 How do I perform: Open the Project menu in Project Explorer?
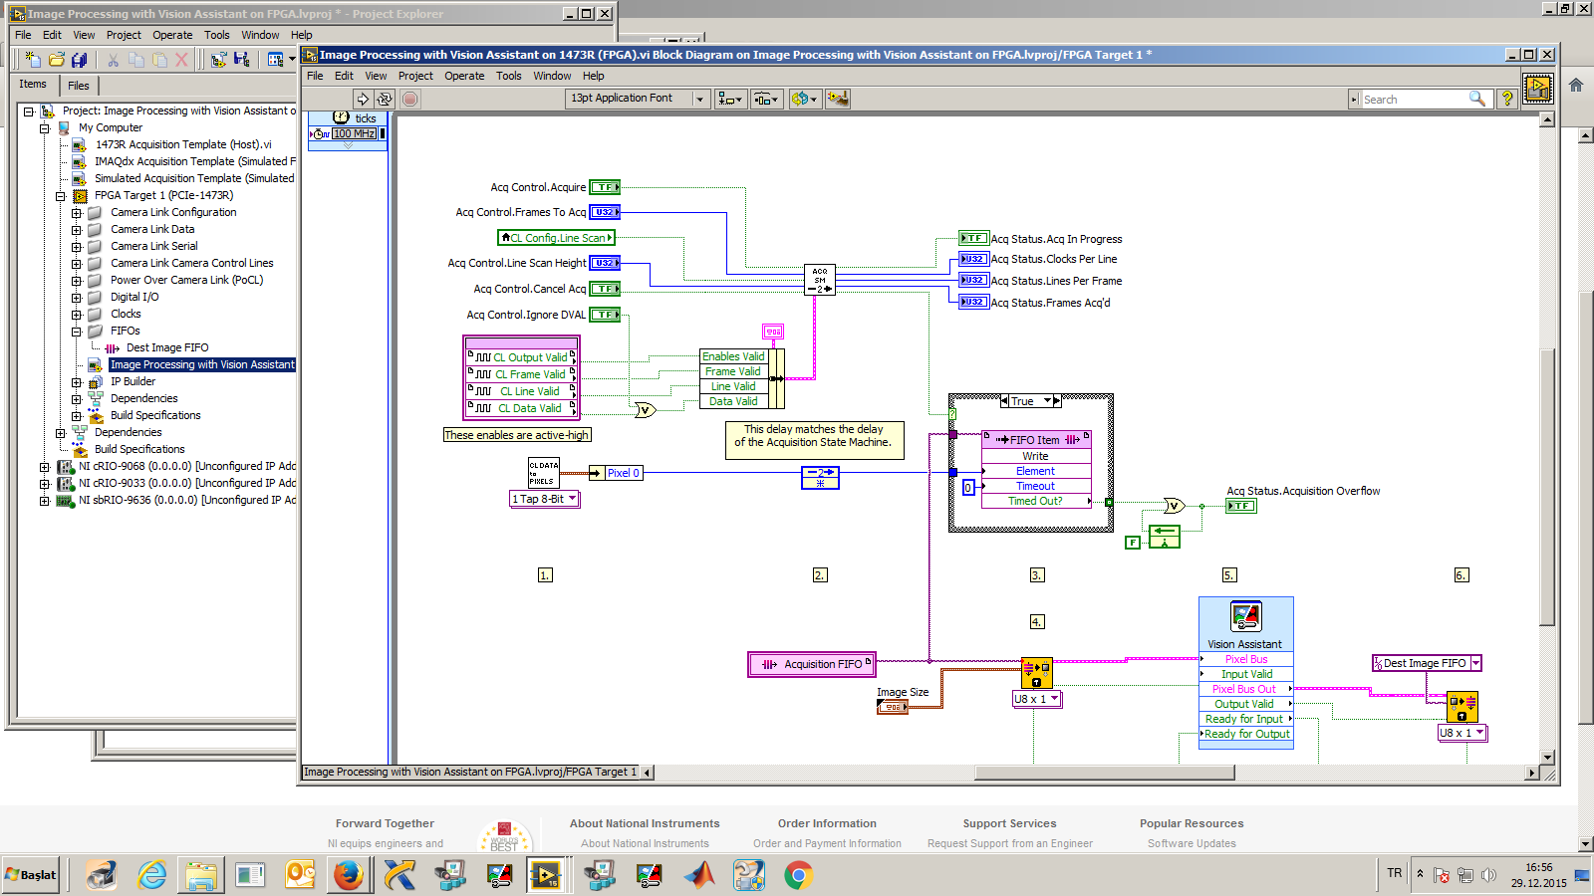124,35
